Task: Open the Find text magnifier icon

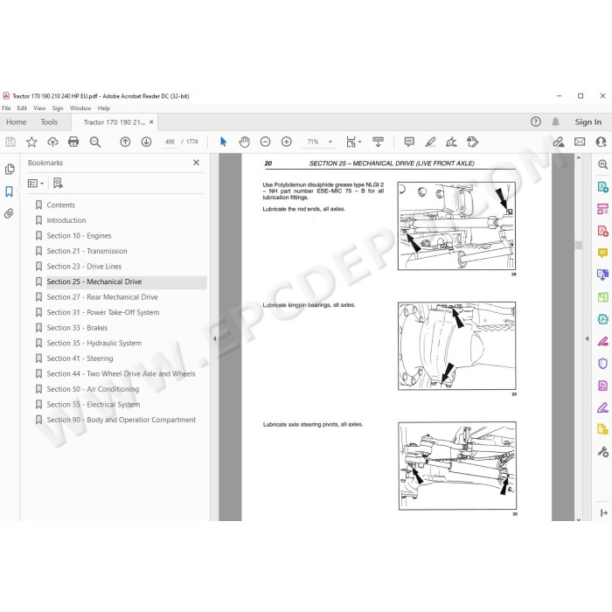Action: (x=94, y=142)
